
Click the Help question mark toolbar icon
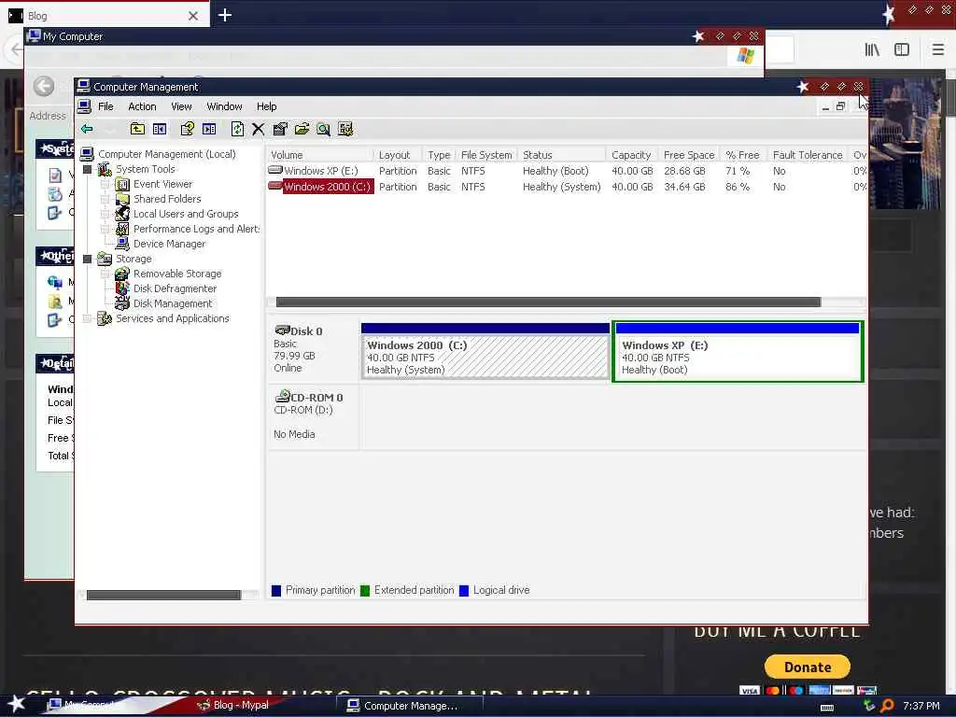(x=187, y=129)
